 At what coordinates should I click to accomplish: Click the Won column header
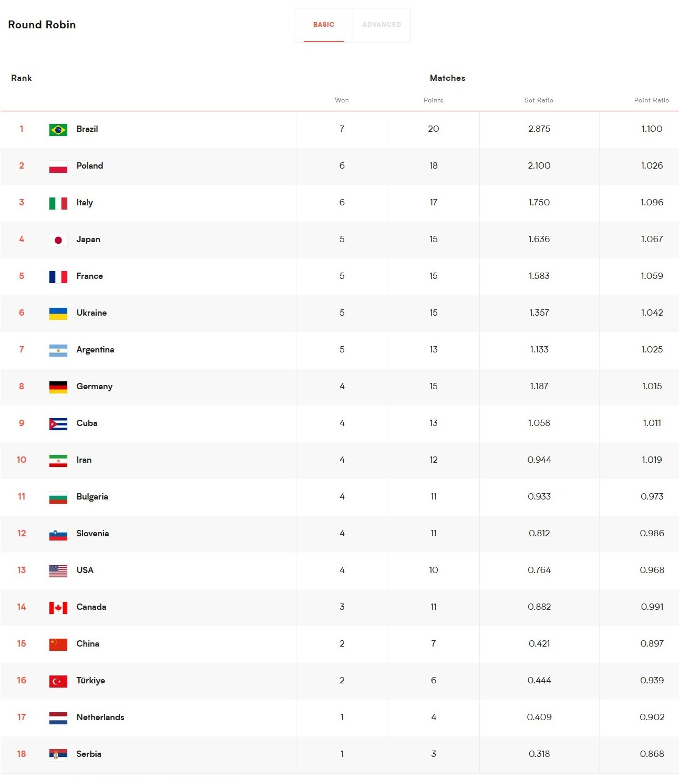click(x=342, y=100)
